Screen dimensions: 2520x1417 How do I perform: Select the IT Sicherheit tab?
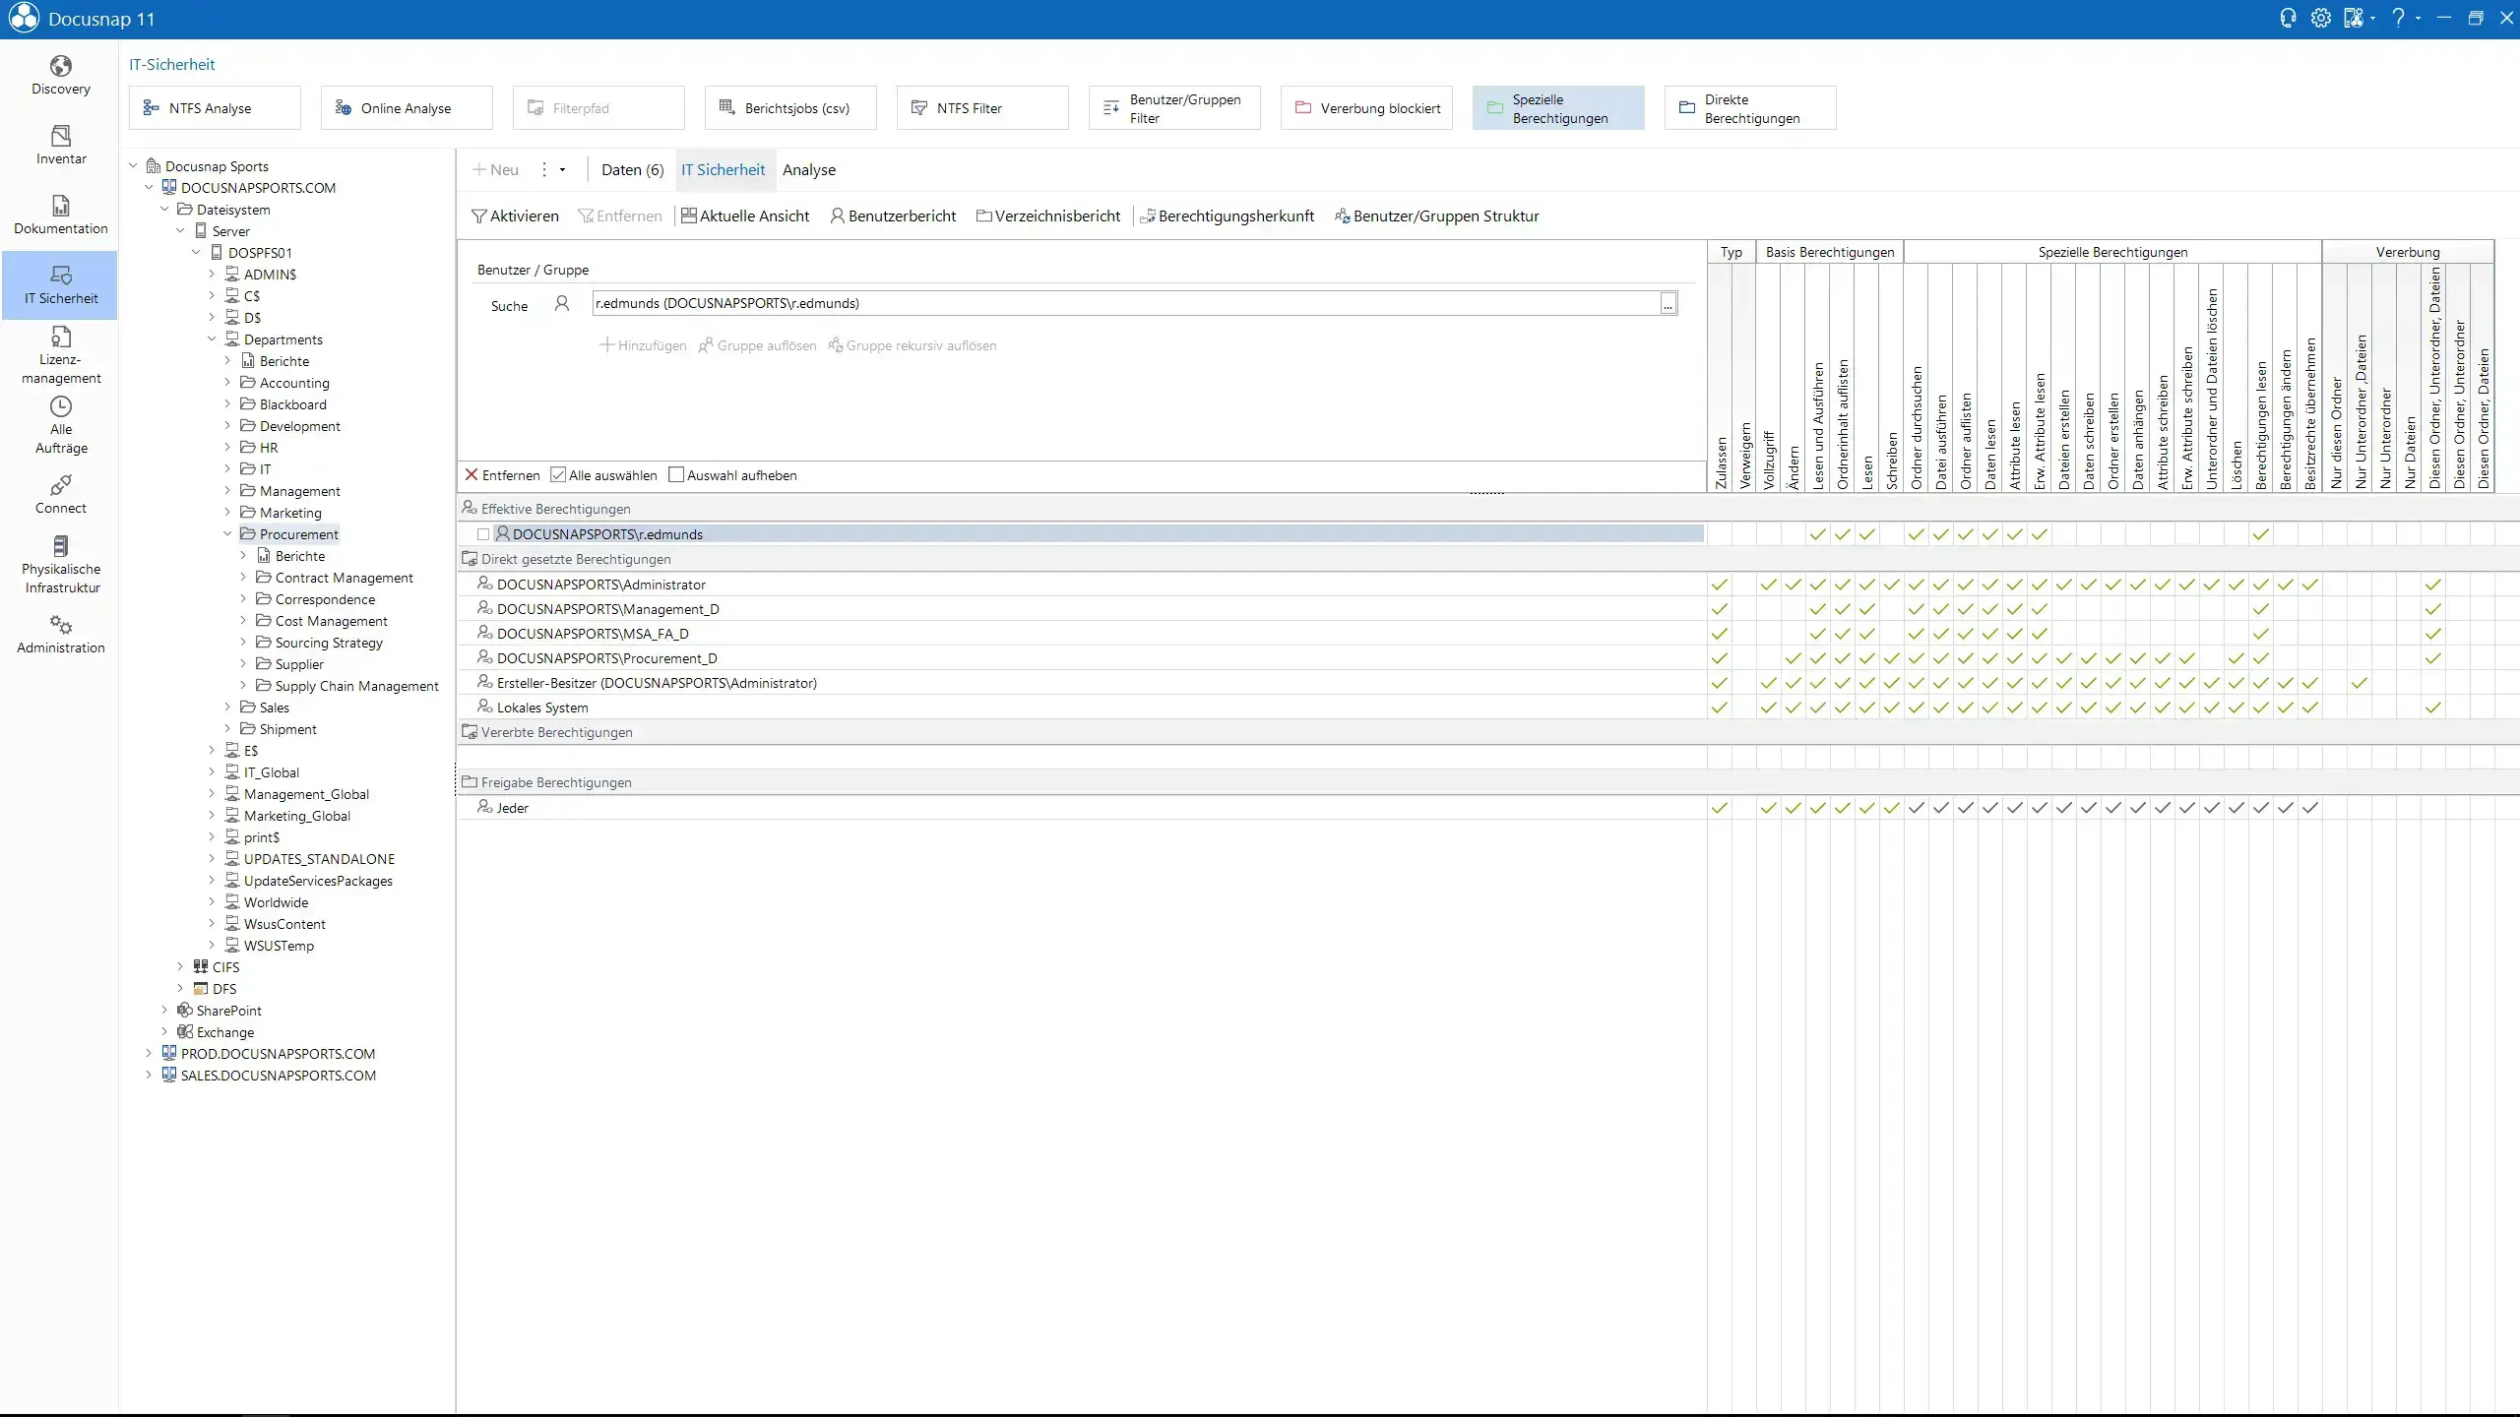pos(724,170)
